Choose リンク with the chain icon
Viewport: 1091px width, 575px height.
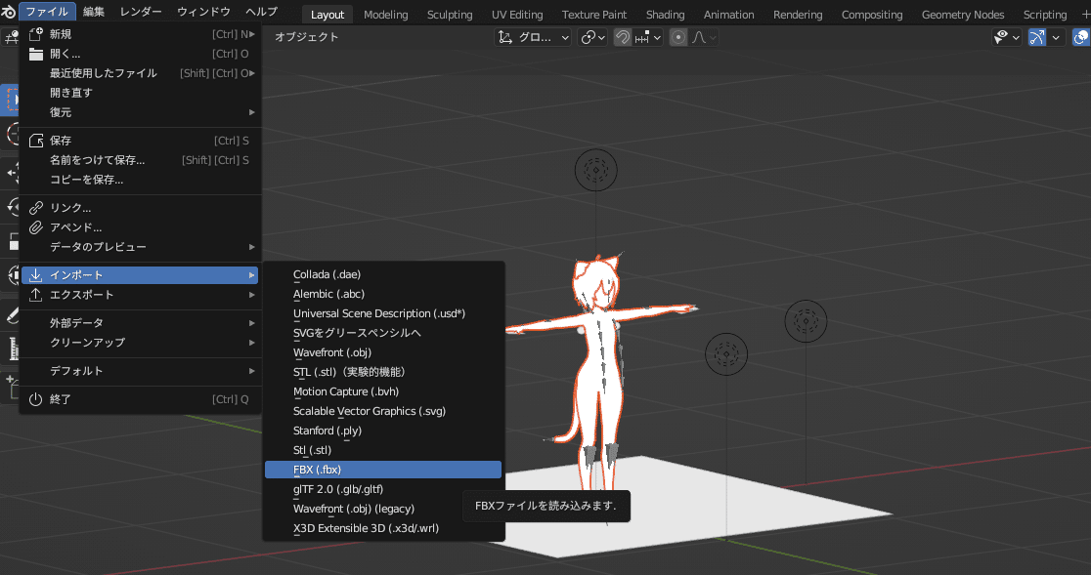pyautogui.click(x=141, y=208)
